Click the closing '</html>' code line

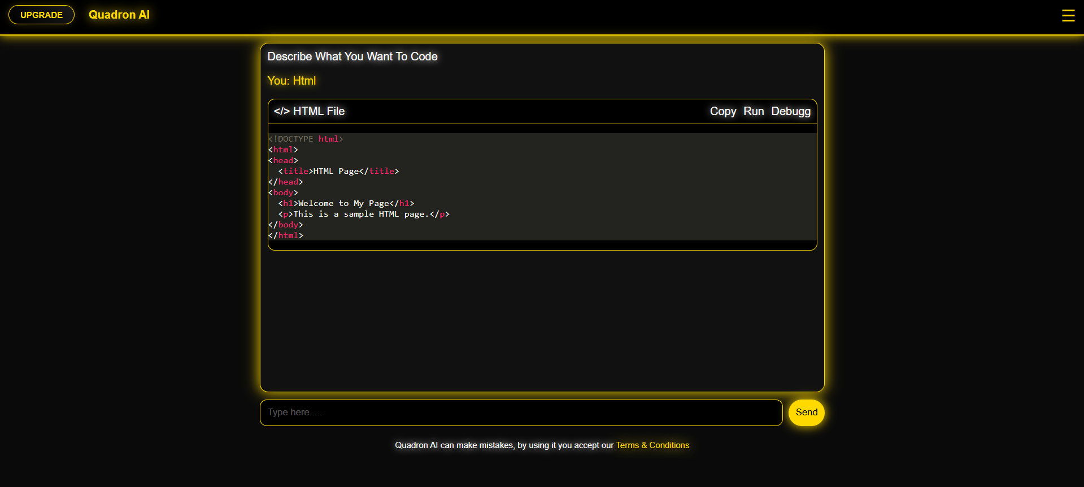286,235
